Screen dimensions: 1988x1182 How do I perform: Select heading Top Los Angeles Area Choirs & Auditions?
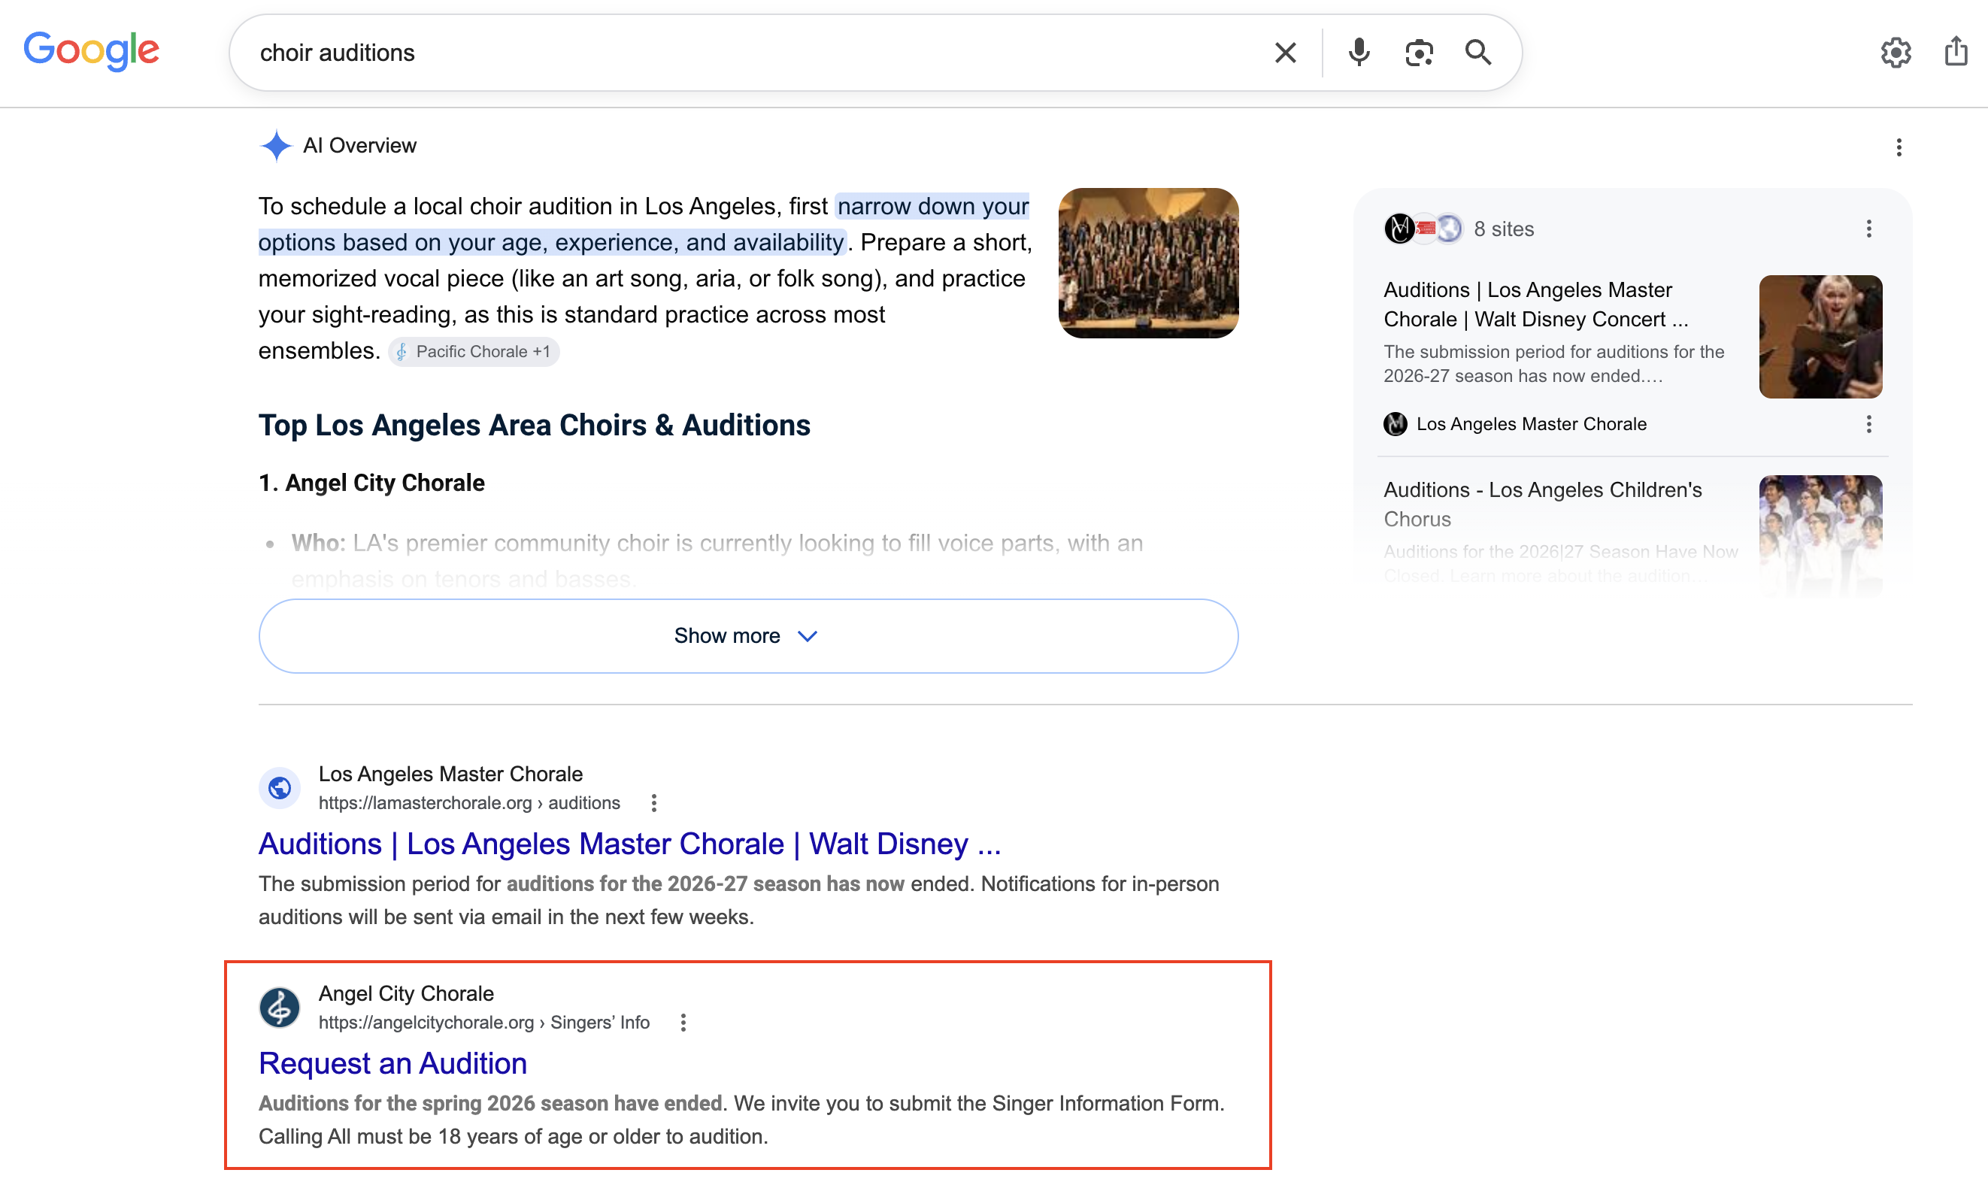(535, 426)
